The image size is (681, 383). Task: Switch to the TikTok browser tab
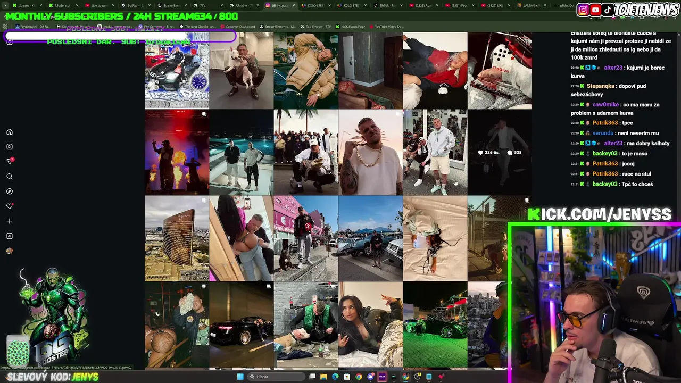pos(388,5)
